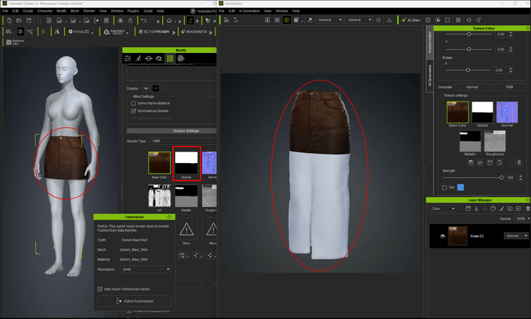The height and width of the screenshot is (319, 531).
Task: Enable the Tint checkbox
Action: pyautogui.click(x=444, y=188)
